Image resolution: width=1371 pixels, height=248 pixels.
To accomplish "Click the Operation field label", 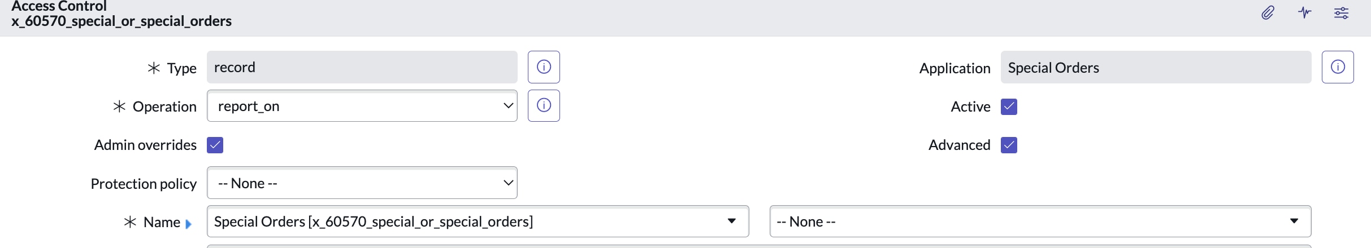I will (164, 107).
